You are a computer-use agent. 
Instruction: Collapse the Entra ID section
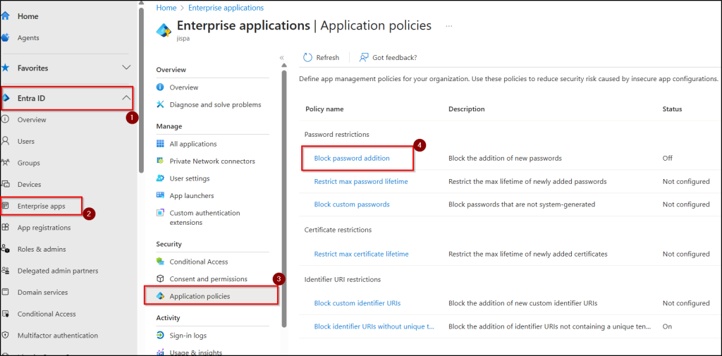click(x=126, y=98)
